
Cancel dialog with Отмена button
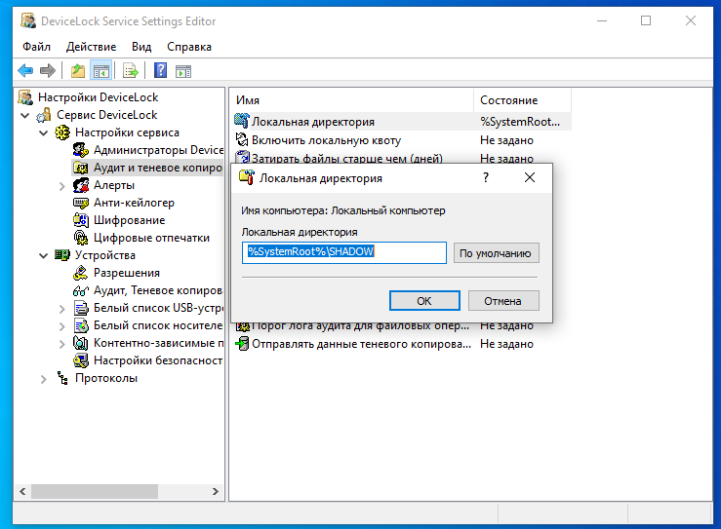[503, 301]
